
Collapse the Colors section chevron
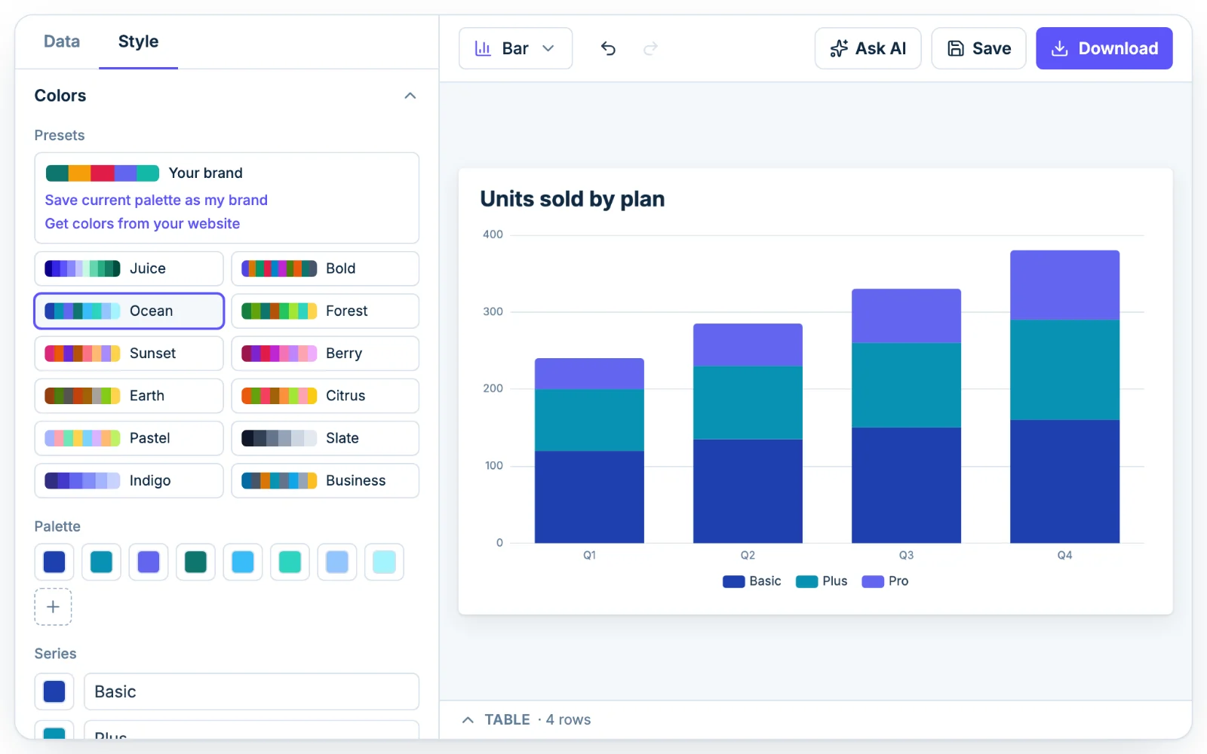coord(410,96)
